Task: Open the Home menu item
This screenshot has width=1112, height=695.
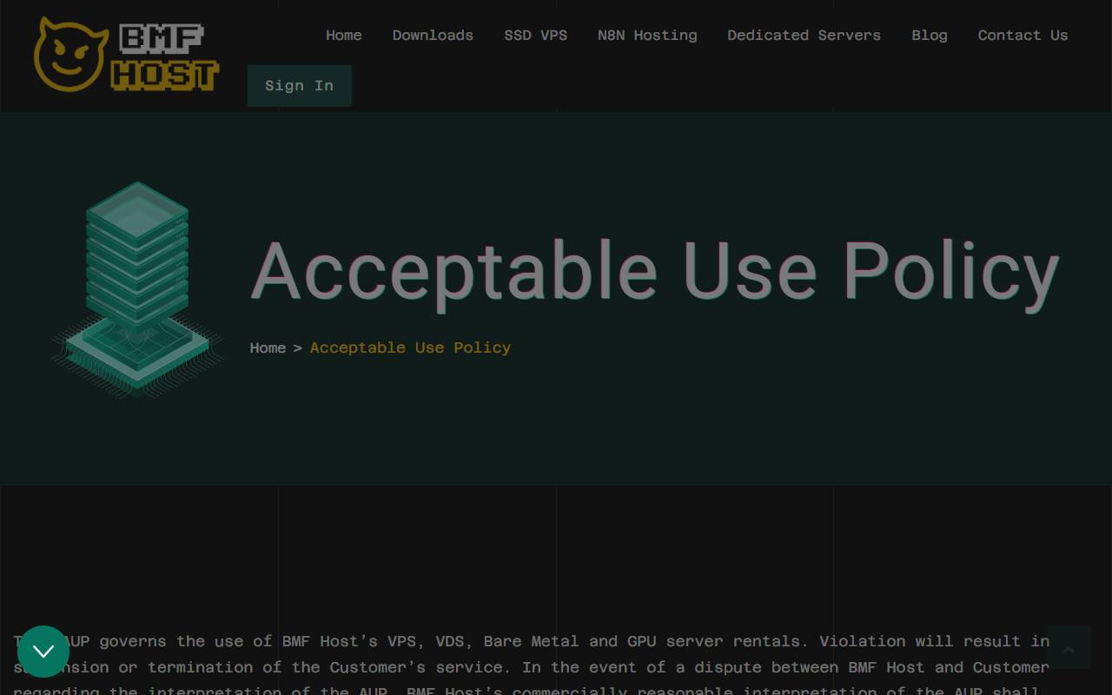Action: click(x=343, y=36)
